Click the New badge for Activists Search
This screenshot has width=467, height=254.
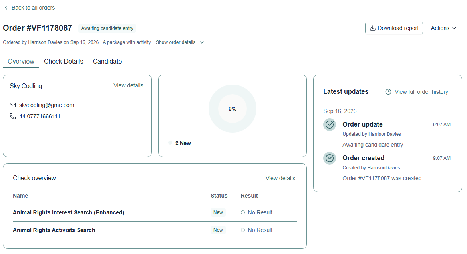tap(218, 230)
